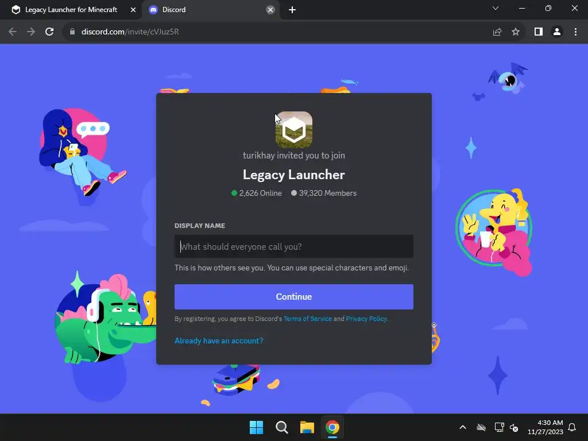Screen dimensions: 588x441
Task: Reload the Discord invite page
Action: (x=49, y=32)
